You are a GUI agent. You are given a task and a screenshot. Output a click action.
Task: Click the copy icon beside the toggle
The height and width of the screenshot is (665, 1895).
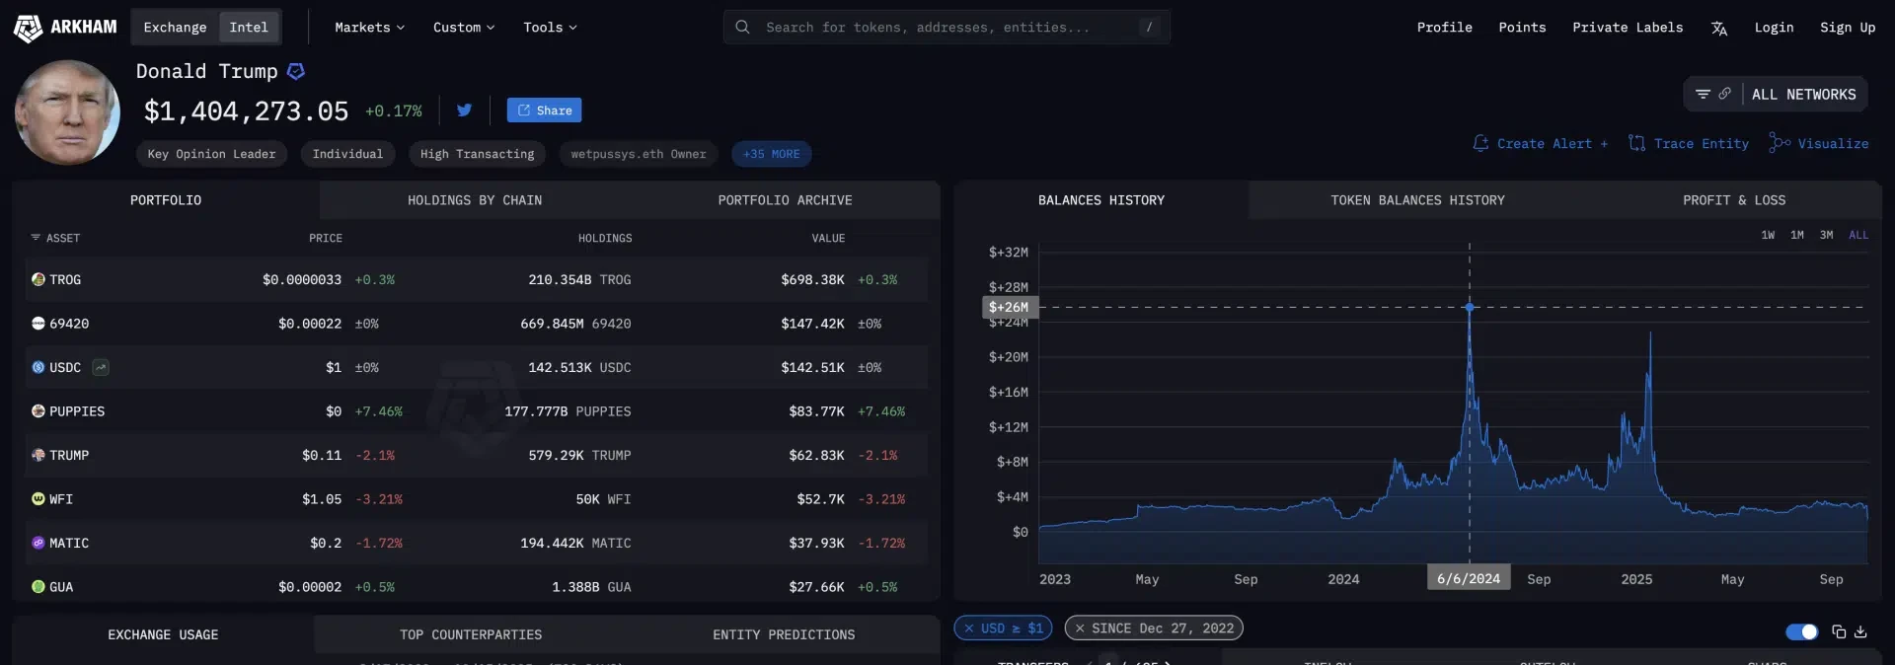click(1839, 632)
